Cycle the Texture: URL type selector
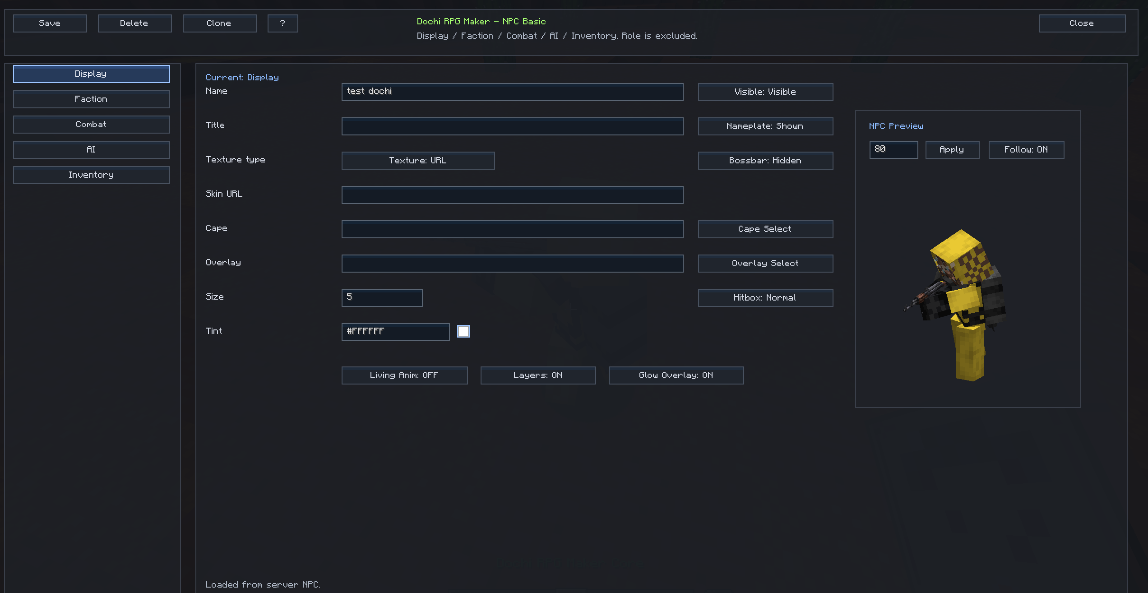This screenshot has height=593, width=1148. point(418,161)
